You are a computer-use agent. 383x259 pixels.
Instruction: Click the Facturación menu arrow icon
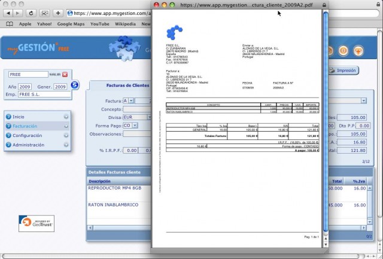point(8,126)
